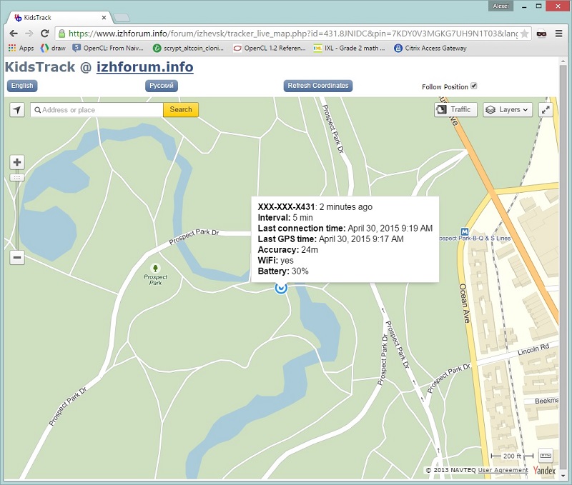Image resolution: width=572 pixels, height=485 pixels.
Task: Close the KidsTrack tab
Action: coord(104,17)
